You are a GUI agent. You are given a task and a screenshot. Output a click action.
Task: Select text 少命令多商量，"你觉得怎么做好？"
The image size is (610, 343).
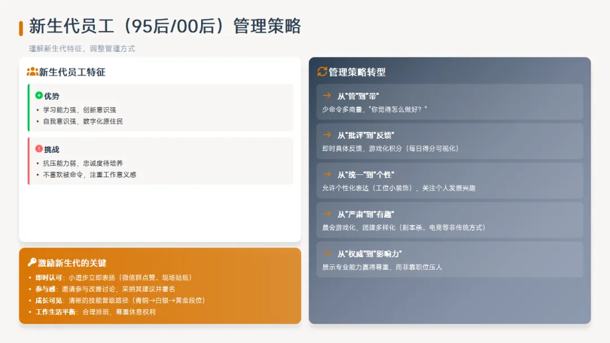pos(374,109)
